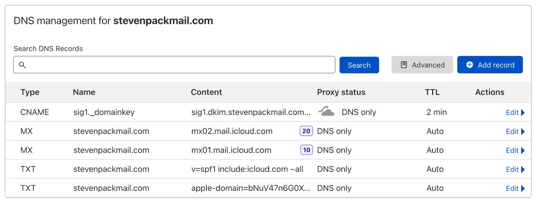This screenshot has width=536, height=201.
Task: Click the priority 20 badge
Action: click(x=306, y=131)
